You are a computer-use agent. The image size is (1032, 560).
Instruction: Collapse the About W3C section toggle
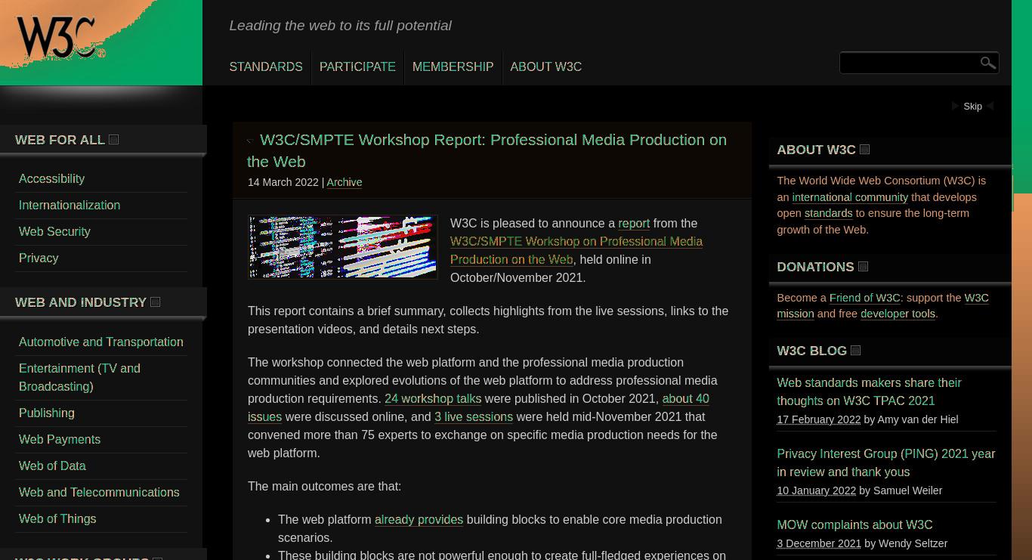(865, 150)
